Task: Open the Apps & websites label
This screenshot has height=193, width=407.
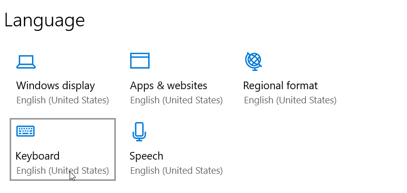Action: [x=169, y=86]
